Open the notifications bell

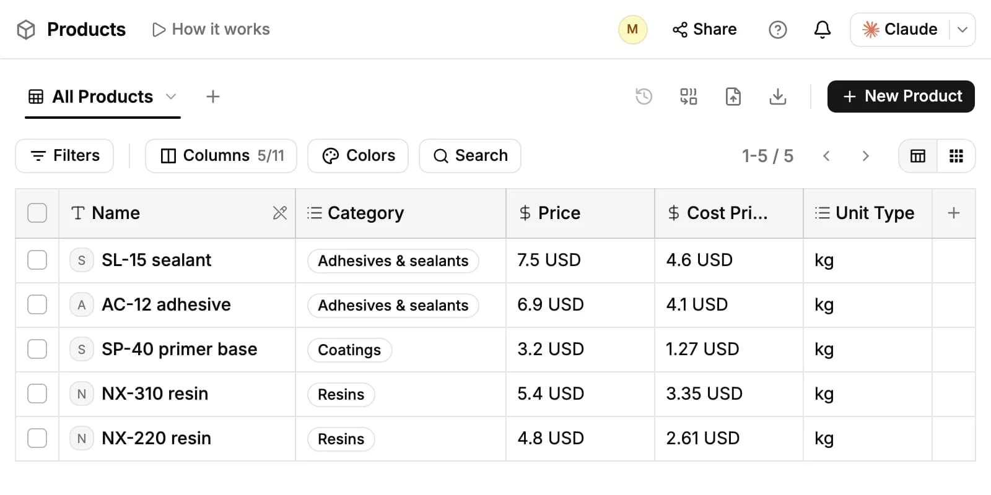[822, 29]
